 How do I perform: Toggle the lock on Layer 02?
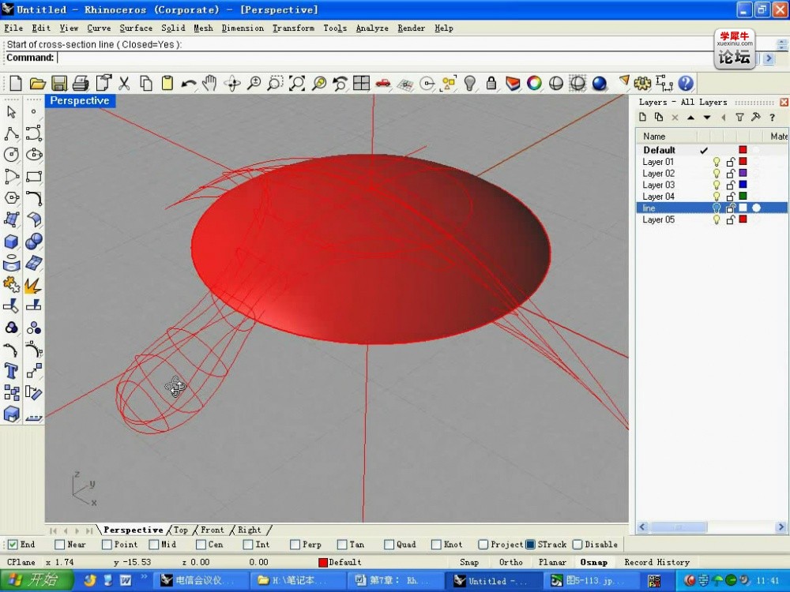pos(731,173)
